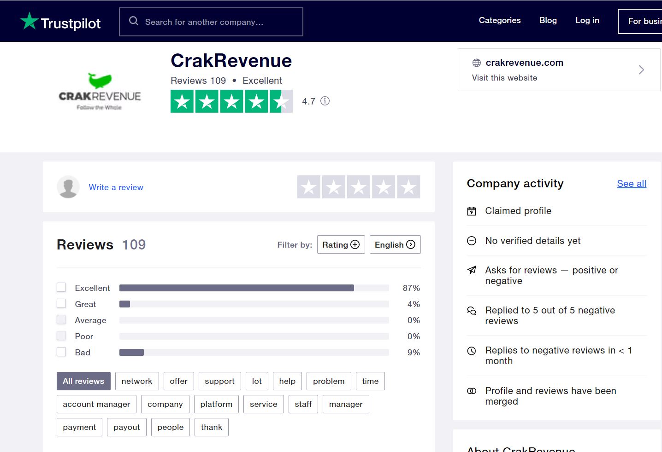Filter reviews by the network tag

click(137, 381)
